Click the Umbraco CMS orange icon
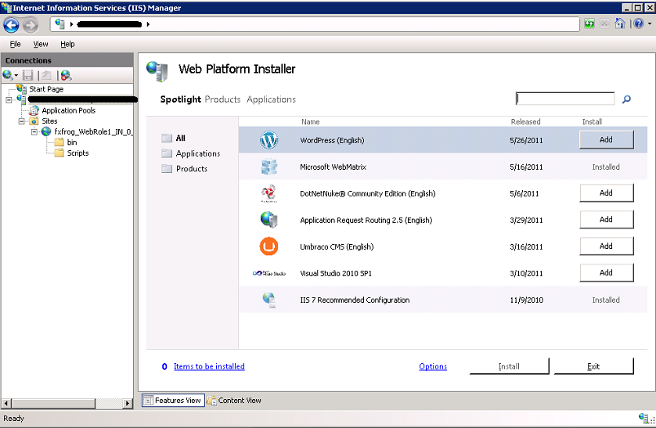This screenshot has width=656, height=428. (x=269, y=246)
